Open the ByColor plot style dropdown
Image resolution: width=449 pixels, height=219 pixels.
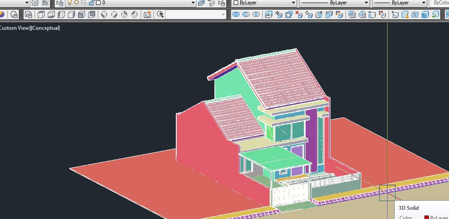tap(440, 3)
